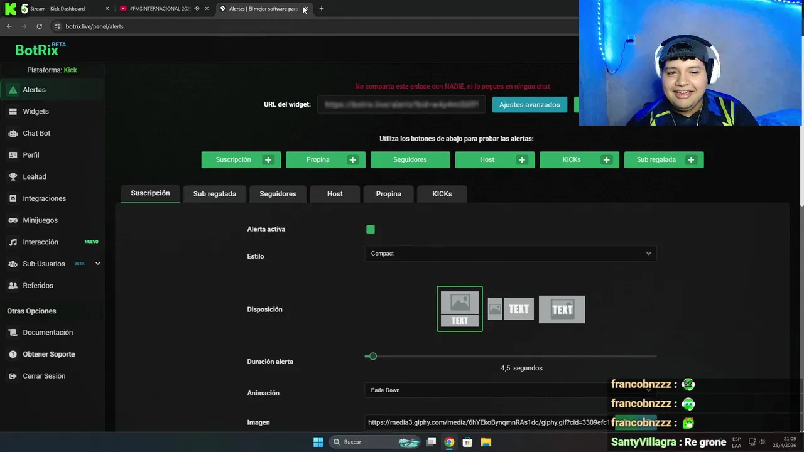
Task: Select text-over-image layout option
Action: 562,309
